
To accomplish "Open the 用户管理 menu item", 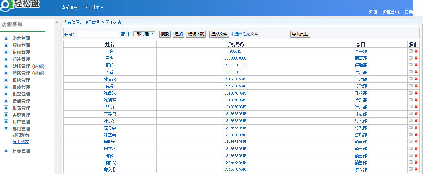I will click(x=21, y=122).
